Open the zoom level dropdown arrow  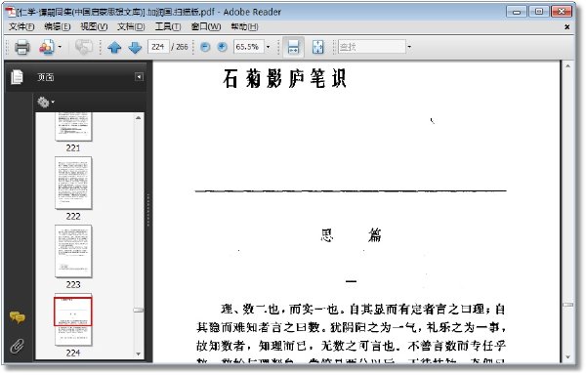[x=268, y=47]
